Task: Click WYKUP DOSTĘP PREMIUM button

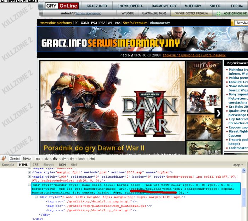Action: click(191, 13)
